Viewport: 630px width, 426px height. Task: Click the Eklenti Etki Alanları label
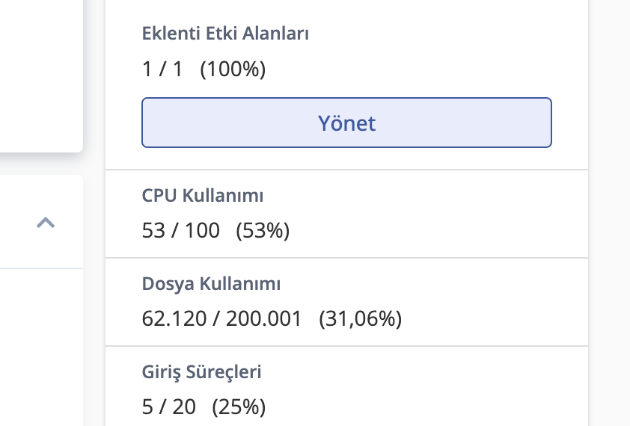225,33
